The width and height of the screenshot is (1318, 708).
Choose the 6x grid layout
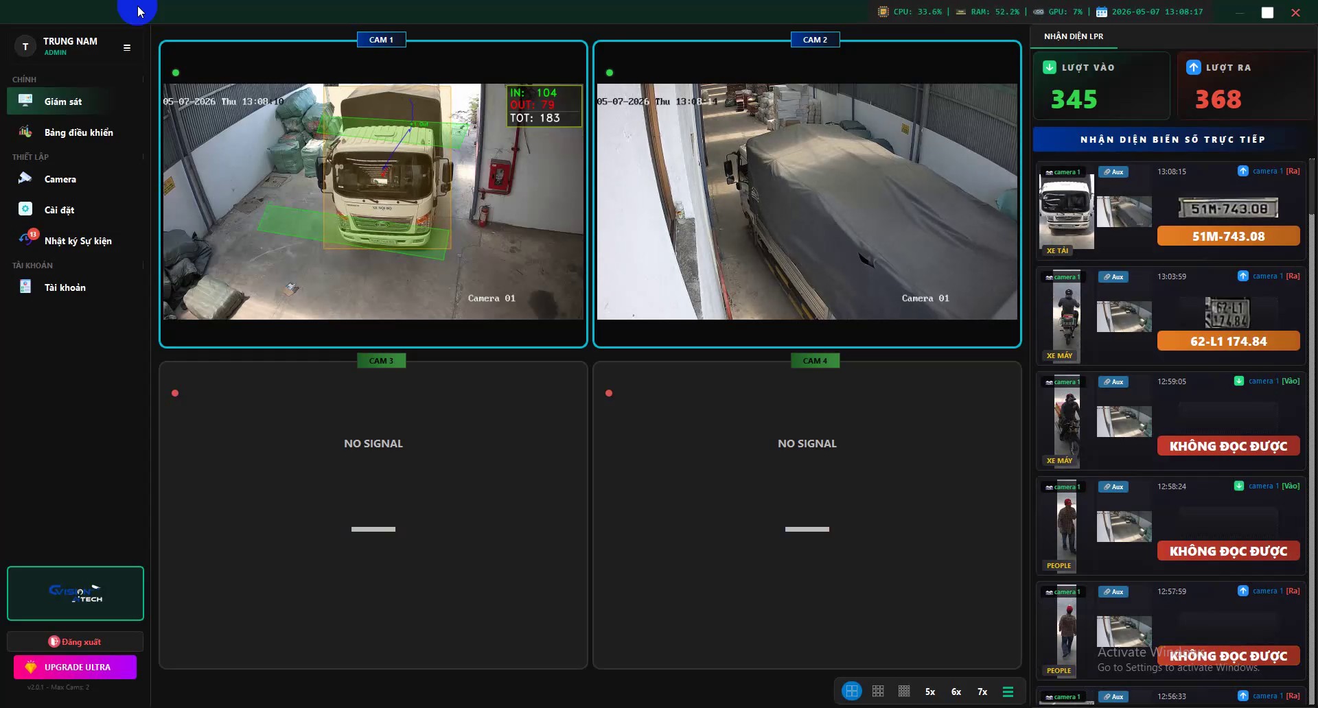tap(956, 692)
